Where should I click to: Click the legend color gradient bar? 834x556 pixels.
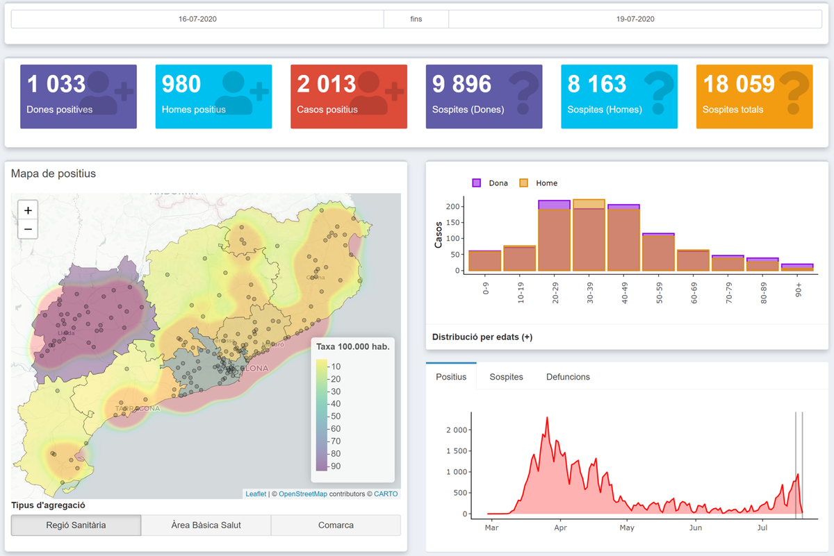(x=322, y=415)
